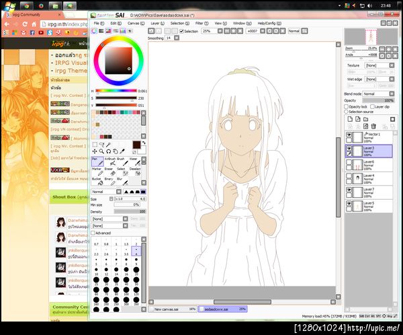Enable the Opacity lock checkbox
This screenshot has height=335, width=403.
[346, 106]
